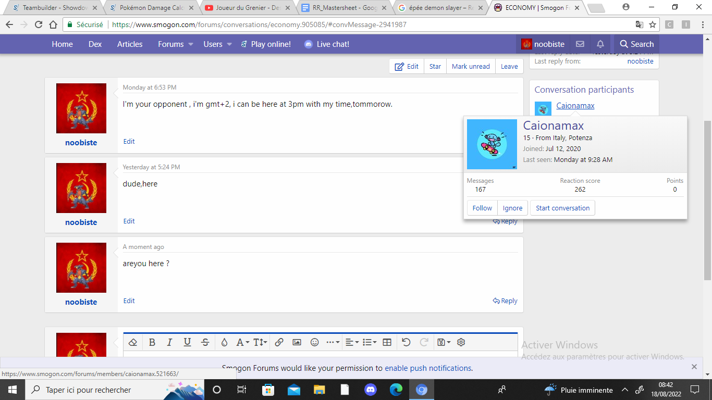The height and width of the screenshot is (400, 712).
Task: Click the eraser remove-formatting icon
Action: 133,342
